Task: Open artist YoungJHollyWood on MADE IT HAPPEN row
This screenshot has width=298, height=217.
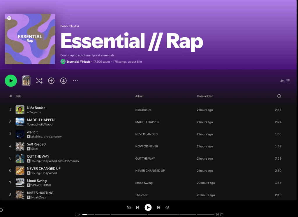Action: point(40,124)
